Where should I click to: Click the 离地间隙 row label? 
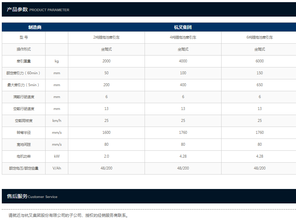pyautogui.click(x=23, y=145)
